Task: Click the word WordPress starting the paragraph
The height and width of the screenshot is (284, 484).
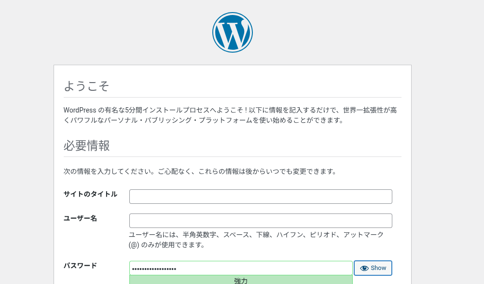Action: (80, 110)
